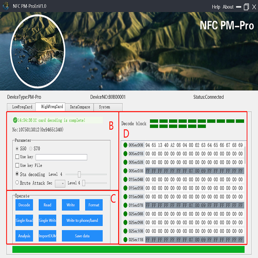258x258 pixels.
Task: Click the Write to phone/band button
Action: pyautogui.click(x=82, y=221)
